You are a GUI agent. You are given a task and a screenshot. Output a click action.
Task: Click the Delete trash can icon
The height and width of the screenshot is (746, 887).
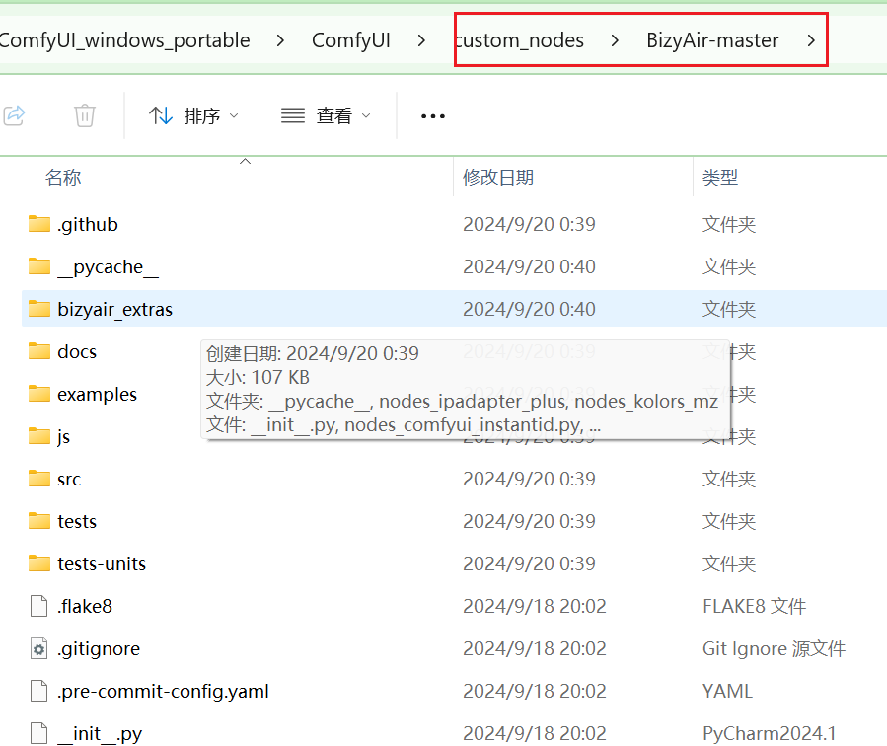pyautogui.click(x=85, y=115)
